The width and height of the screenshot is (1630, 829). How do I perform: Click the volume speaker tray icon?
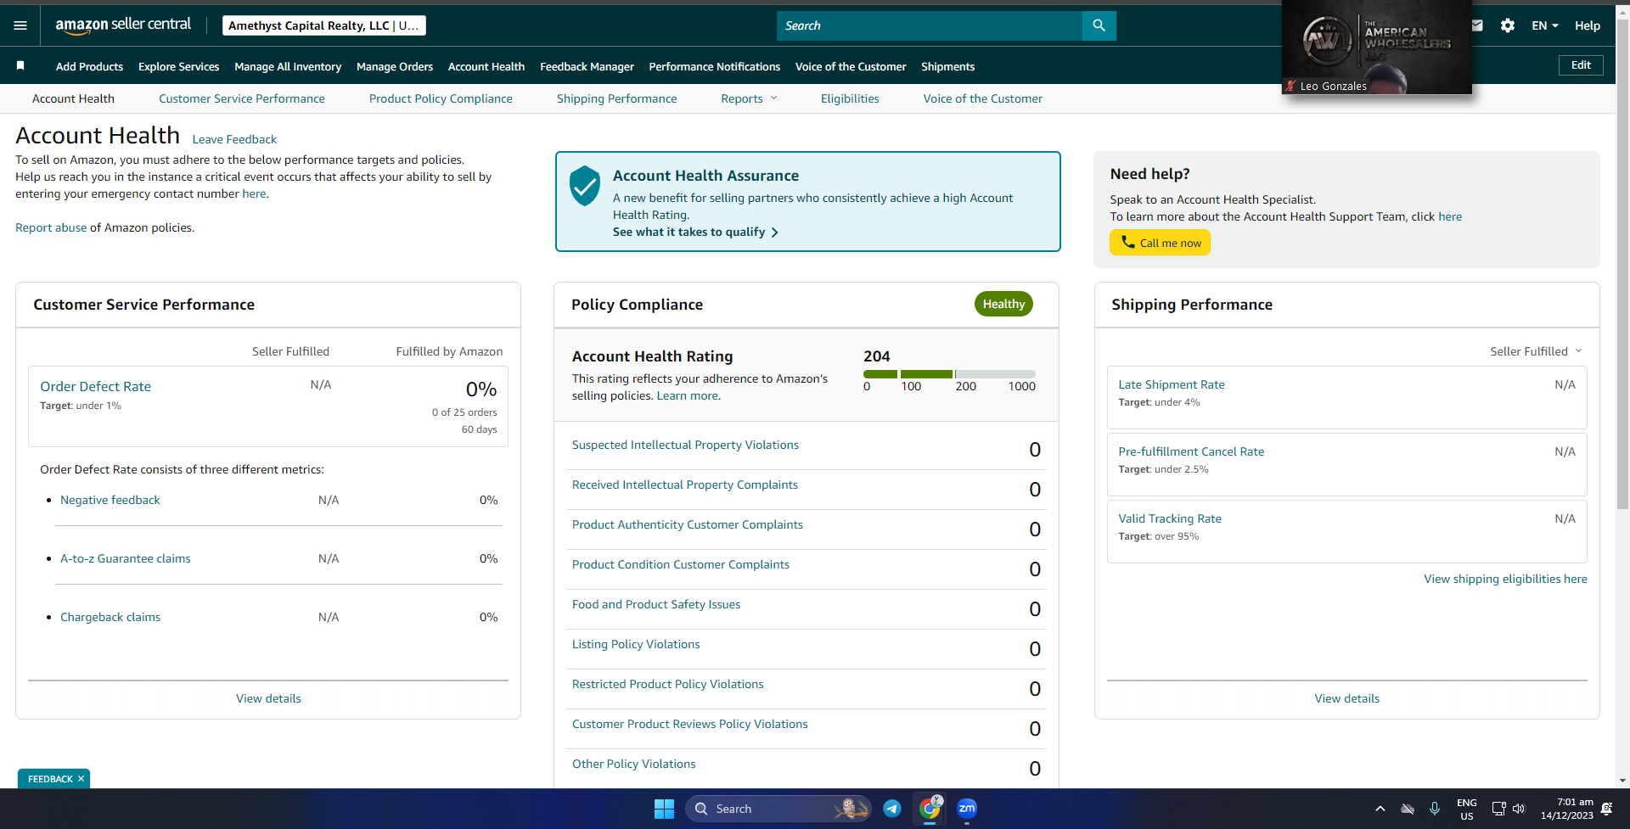[1519, 809]
